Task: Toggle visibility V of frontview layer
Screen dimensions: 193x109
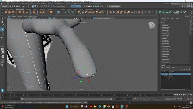Action: tap(162, 78)
